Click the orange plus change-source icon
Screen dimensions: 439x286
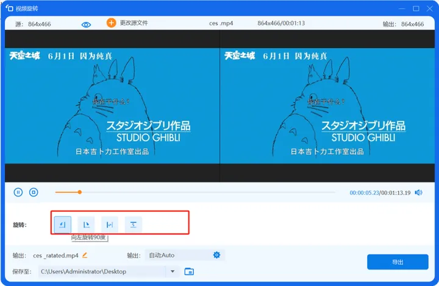[111, 23]
